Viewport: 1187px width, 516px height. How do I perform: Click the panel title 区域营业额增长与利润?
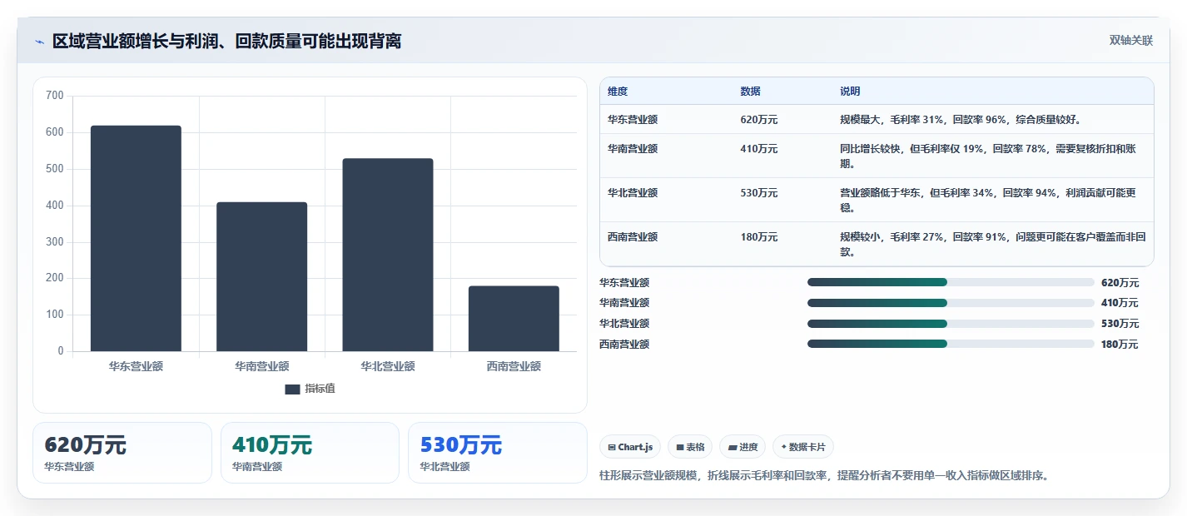[226, 42]
